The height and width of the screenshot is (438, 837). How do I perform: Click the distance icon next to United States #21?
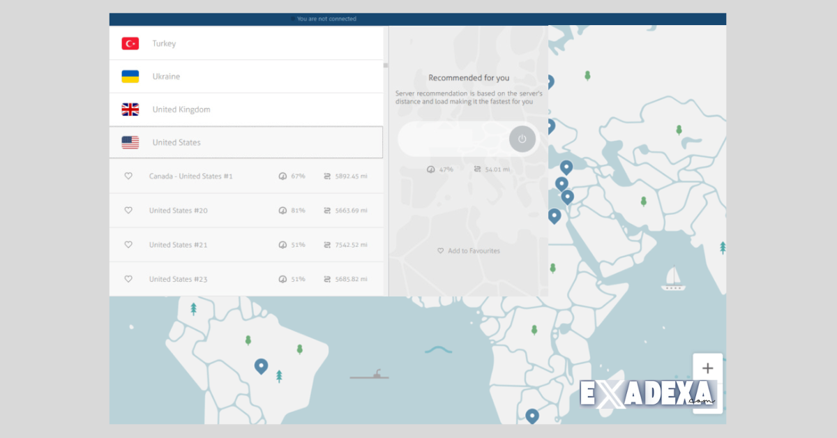(326, 244)
